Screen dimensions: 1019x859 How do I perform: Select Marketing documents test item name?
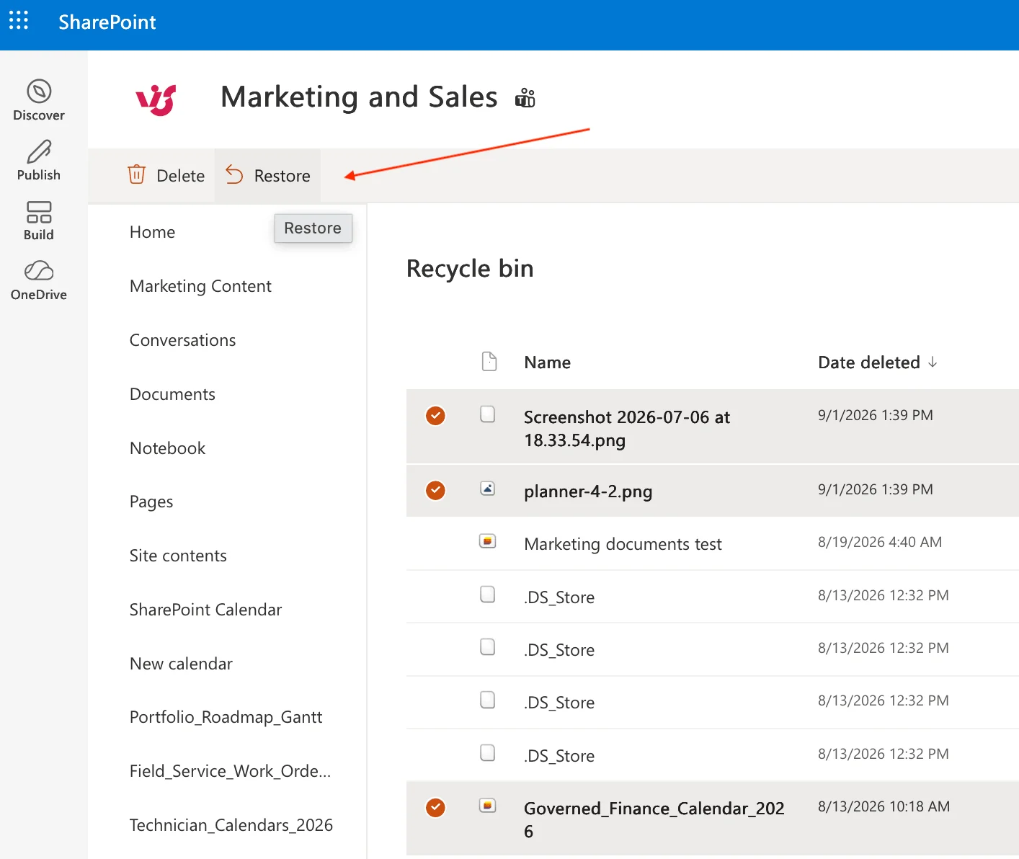tap(623, 544)
